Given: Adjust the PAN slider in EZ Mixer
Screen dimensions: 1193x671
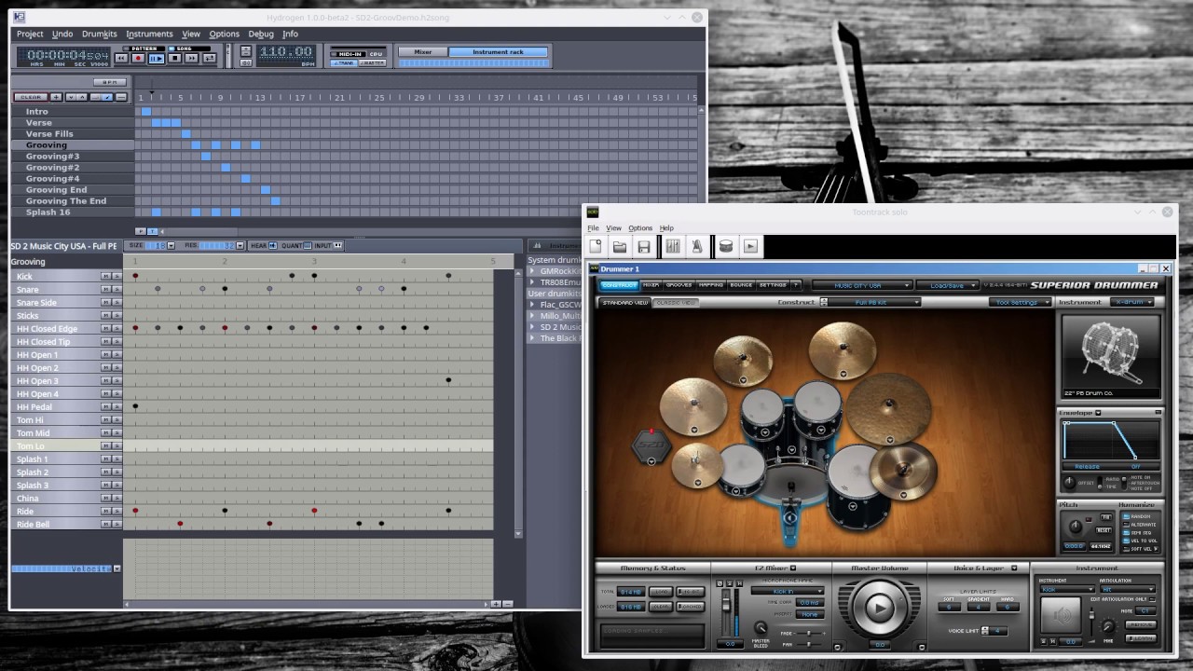Looking at the screenshot, I should (x=810, y=644).
